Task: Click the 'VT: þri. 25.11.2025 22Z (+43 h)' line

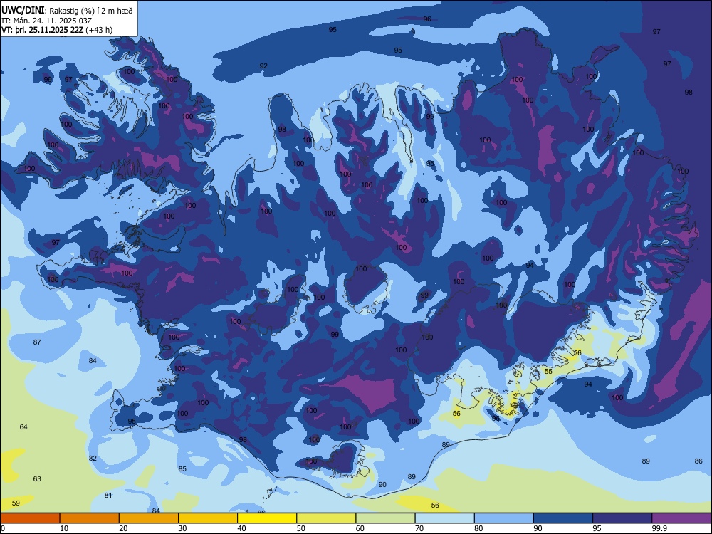Action: click(x=57, y=30)
